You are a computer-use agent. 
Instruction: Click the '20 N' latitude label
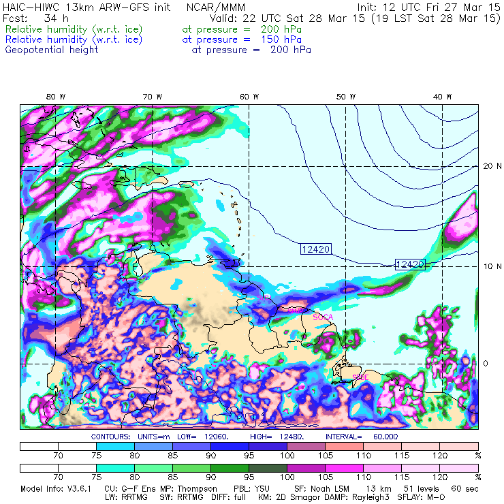click(492, 166)
